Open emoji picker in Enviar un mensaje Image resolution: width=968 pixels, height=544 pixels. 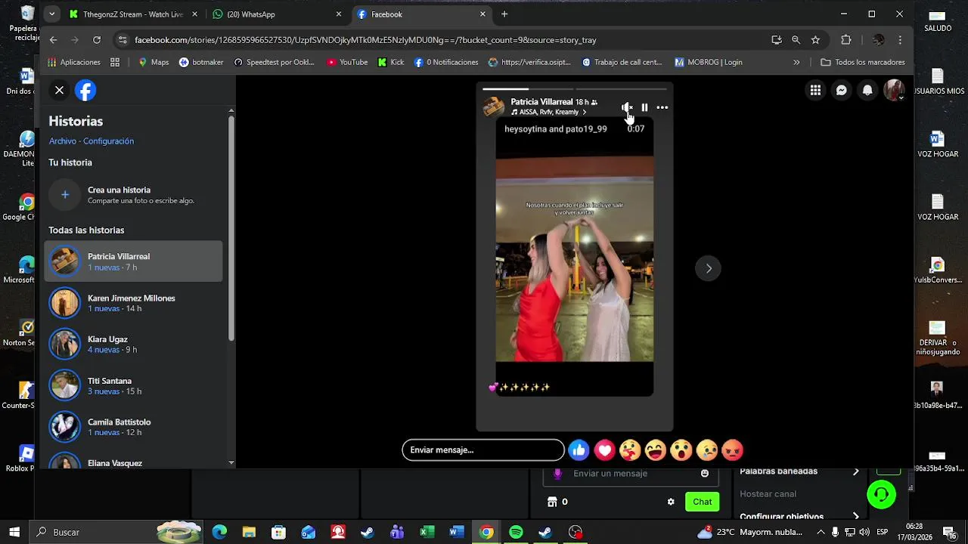click(705, 474)
